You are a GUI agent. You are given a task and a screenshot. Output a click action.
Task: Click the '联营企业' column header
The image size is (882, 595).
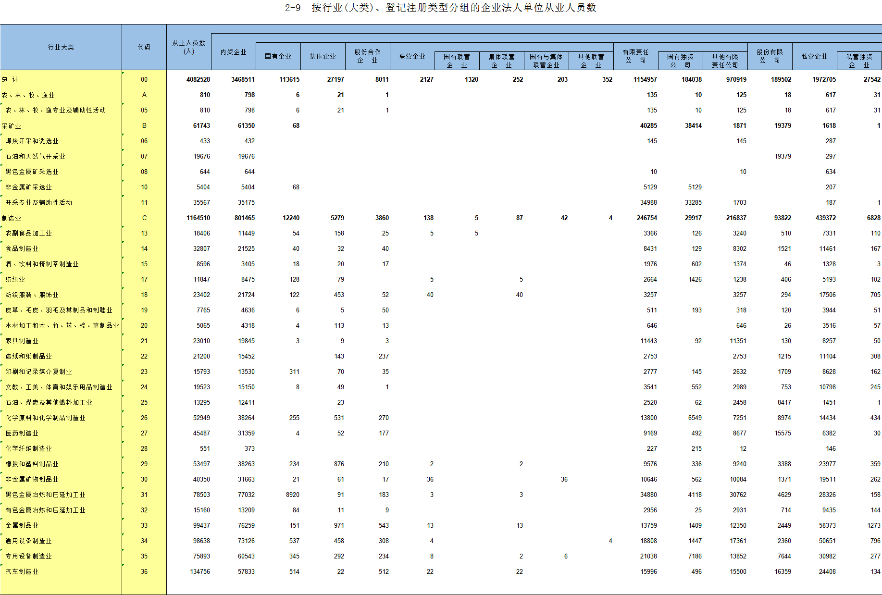coord(412,56)
